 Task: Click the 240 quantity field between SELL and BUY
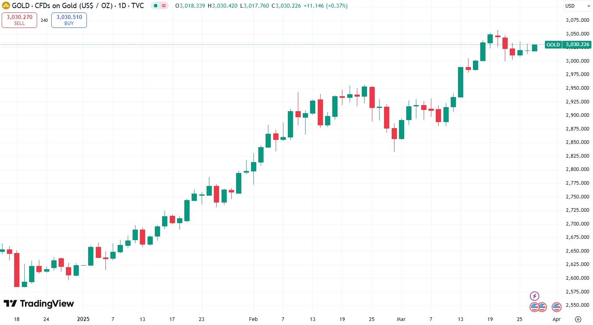pos(44,20)
